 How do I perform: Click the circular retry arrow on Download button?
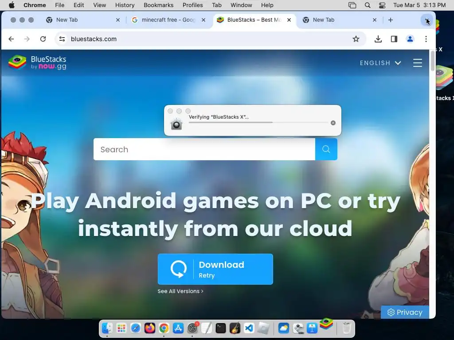178,269
